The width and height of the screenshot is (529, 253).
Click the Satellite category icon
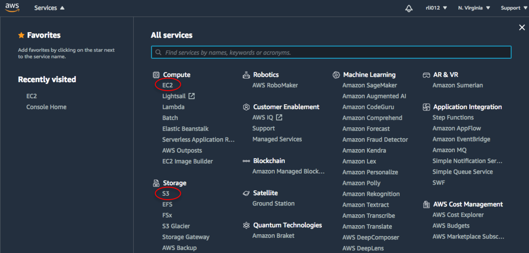point(246,193)
